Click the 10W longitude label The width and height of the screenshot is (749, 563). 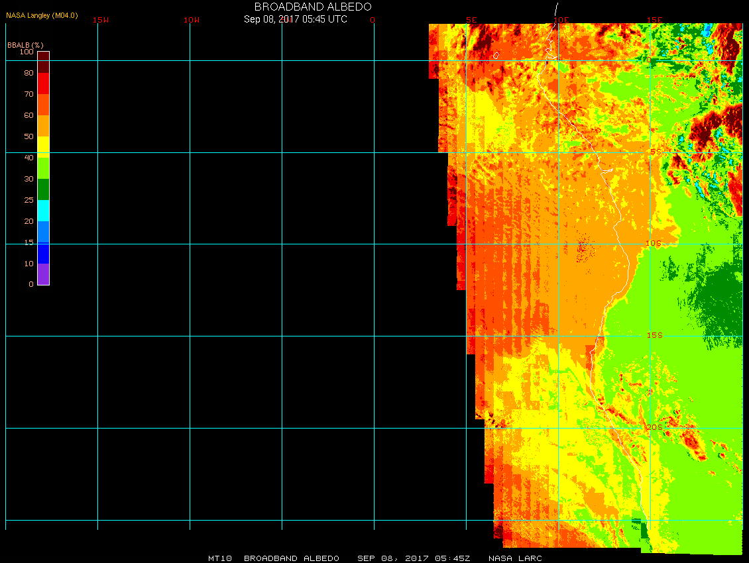click(x=192, y=20)
